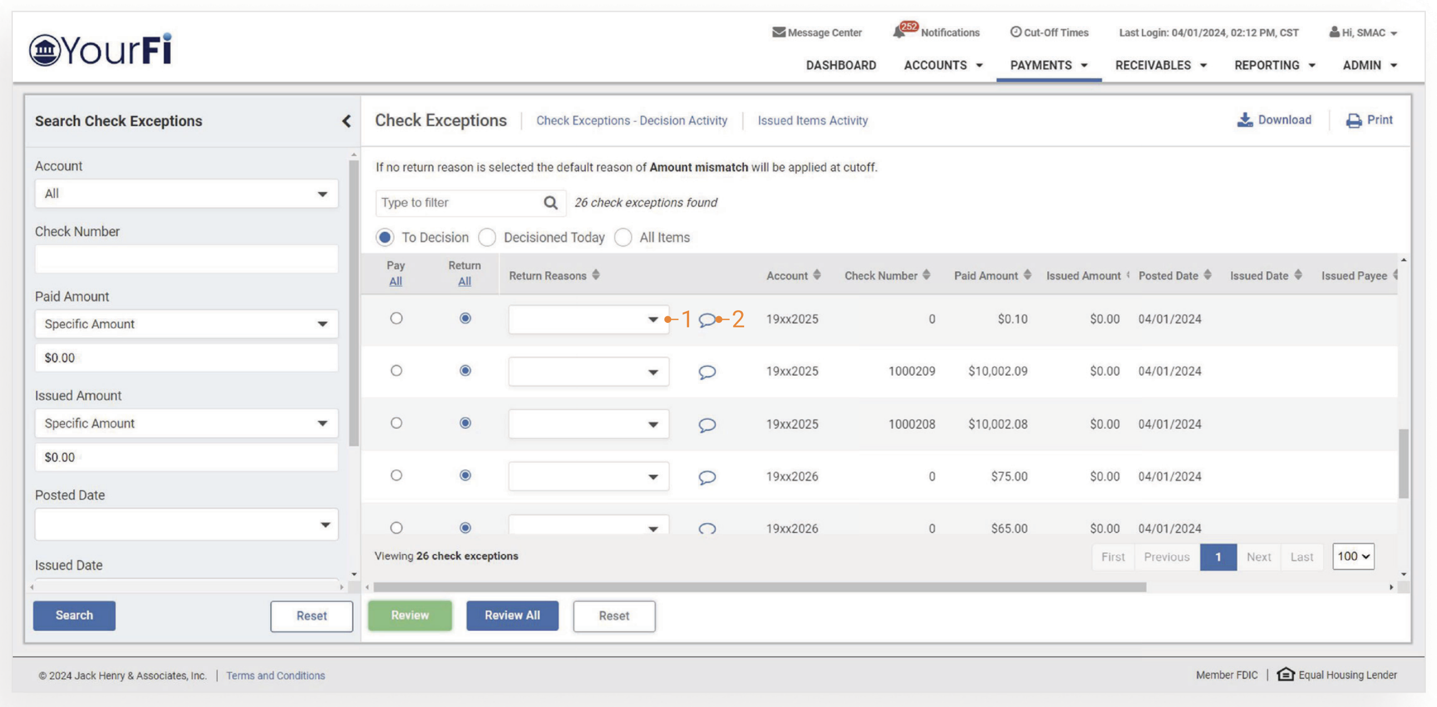Click the Notifications bell icon
Image resolution: width=1437 pixels, height=707 pixels.
tap(899, 32)
